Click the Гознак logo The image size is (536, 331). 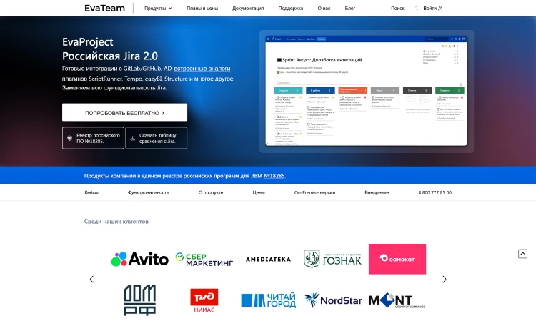(332, 260)
